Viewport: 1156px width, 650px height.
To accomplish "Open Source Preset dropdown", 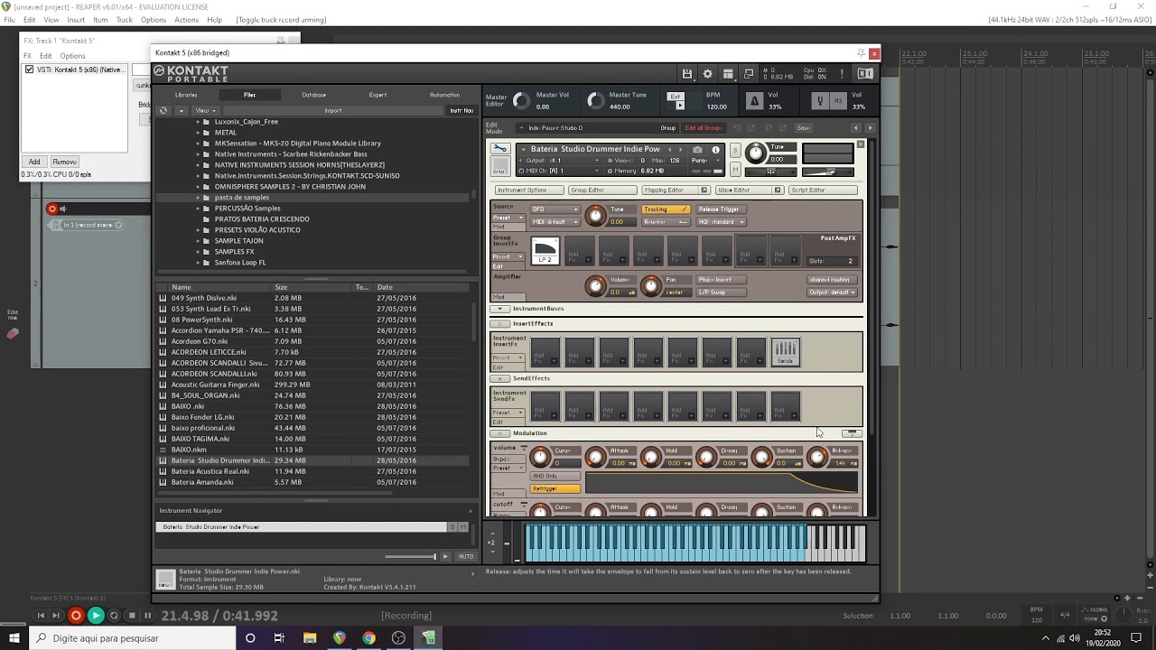I will pos(507,218).
